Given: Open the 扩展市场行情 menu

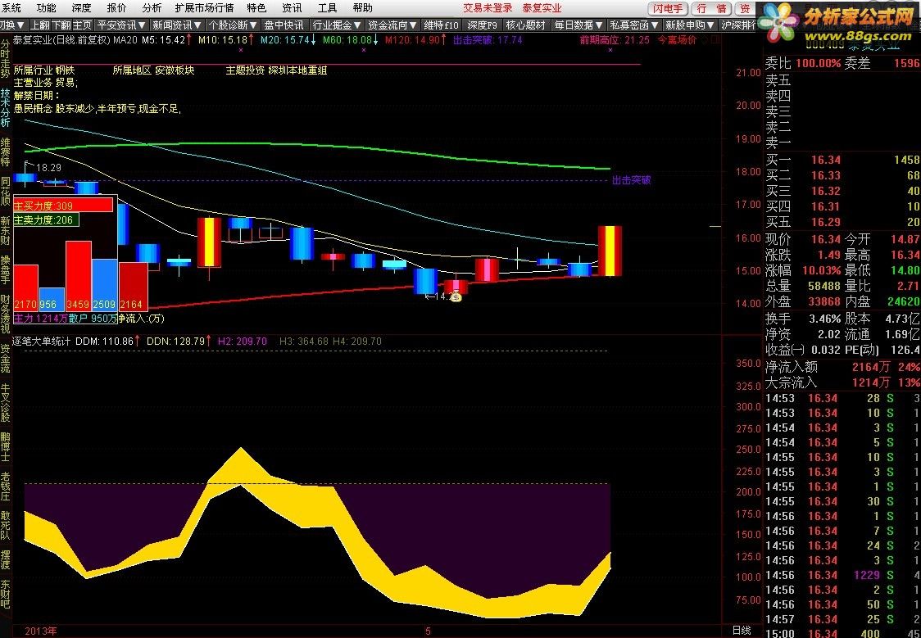Looking at the screenshot, I should coord(204,8).
